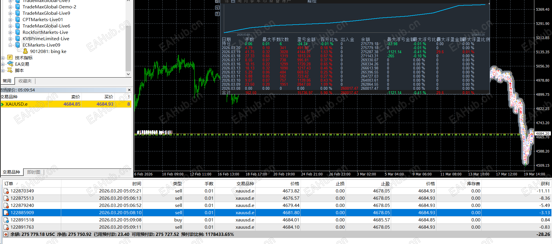The width and height of the screenshot is (552, 244).
Task: Click the navigator scrollbar down arrow
Action: [x=128, y=74]
